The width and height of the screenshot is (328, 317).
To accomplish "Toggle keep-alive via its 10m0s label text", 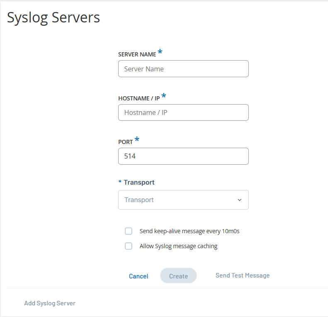I will (190, 231).
